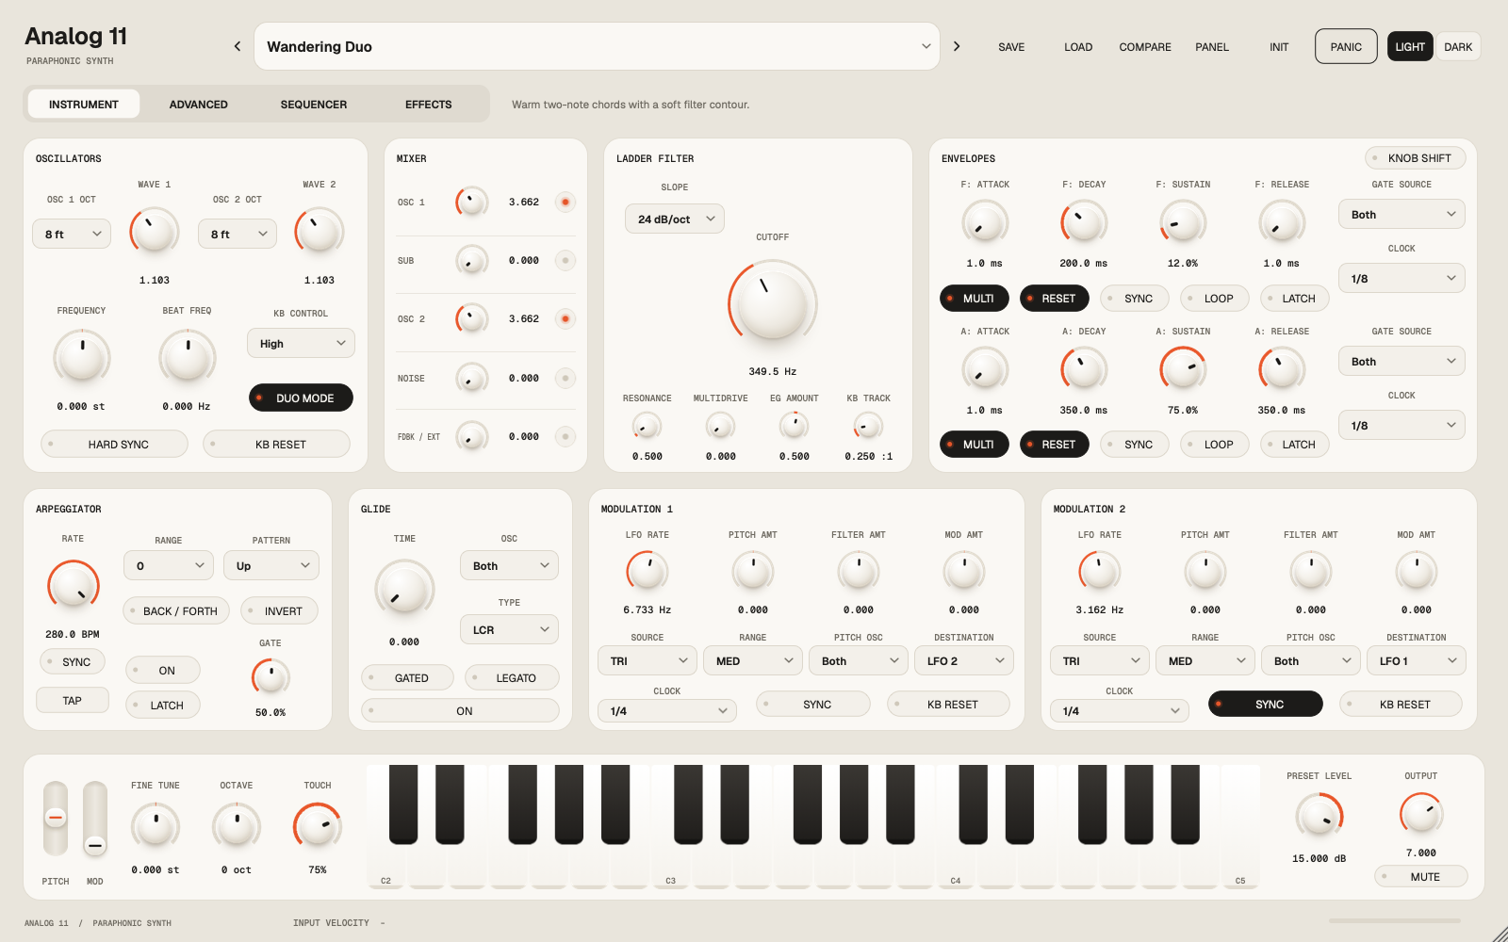Click the filter Cutoff knob
Viewport: 1508px width, 942px height.
click(773, 303)
